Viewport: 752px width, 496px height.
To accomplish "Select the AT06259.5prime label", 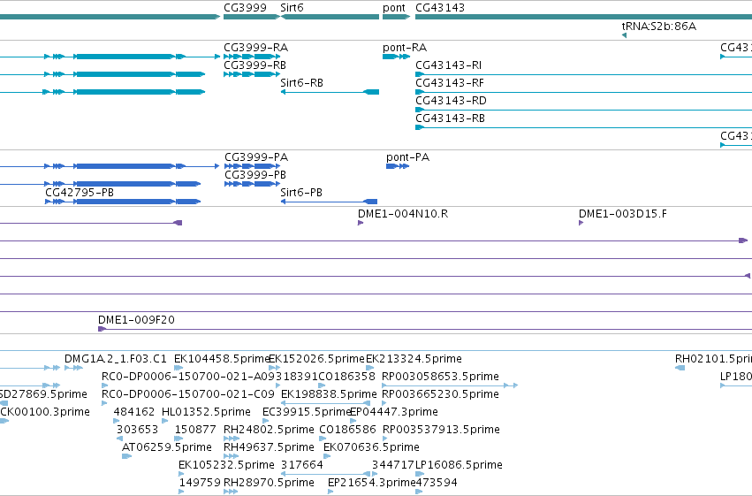I will tap(167, 448).
